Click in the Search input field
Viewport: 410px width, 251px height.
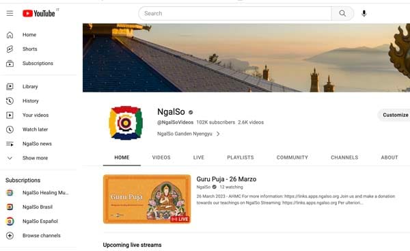coord(235,14)
